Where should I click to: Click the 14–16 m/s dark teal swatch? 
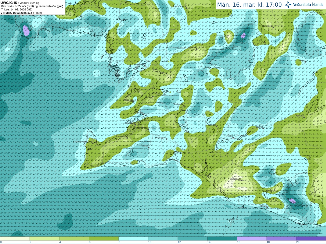pos(222,239)
